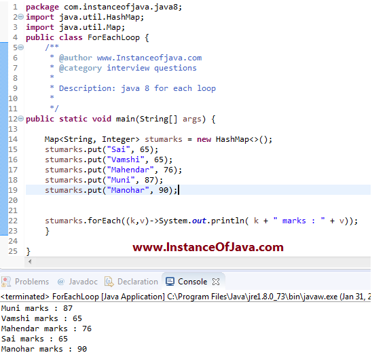Screen dimensions: 389x355
Task: Click the Declaration tab icon
Action: click(109, 282)
